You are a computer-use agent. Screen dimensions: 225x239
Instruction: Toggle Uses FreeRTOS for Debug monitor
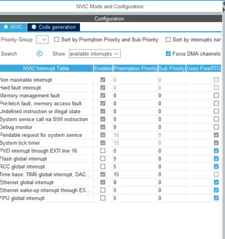216,127
